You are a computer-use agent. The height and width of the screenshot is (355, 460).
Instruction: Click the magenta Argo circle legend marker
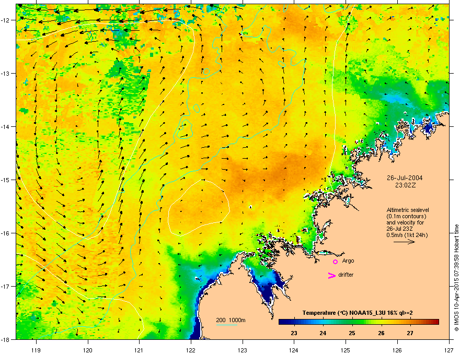click(335, 262)
